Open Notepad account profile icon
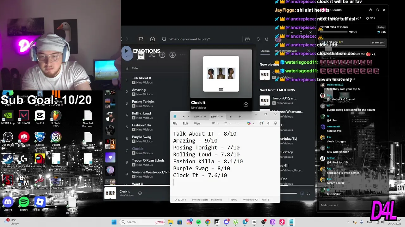The image size is (405, 227). coord(269,123)
